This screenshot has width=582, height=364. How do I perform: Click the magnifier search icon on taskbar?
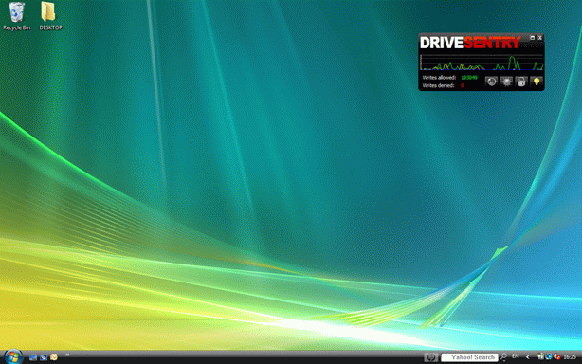(503, 357)
